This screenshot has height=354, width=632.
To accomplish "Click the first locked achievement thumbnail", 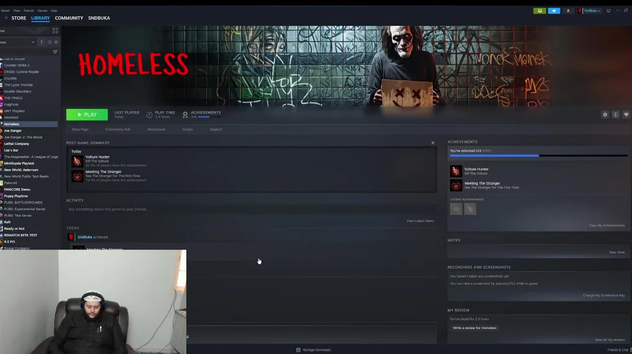I will coord(456,209).
